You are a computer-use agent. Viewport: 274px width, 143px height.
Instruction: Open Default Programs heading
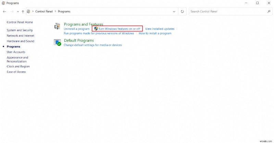pyautogui.click(x=79, y=40)
